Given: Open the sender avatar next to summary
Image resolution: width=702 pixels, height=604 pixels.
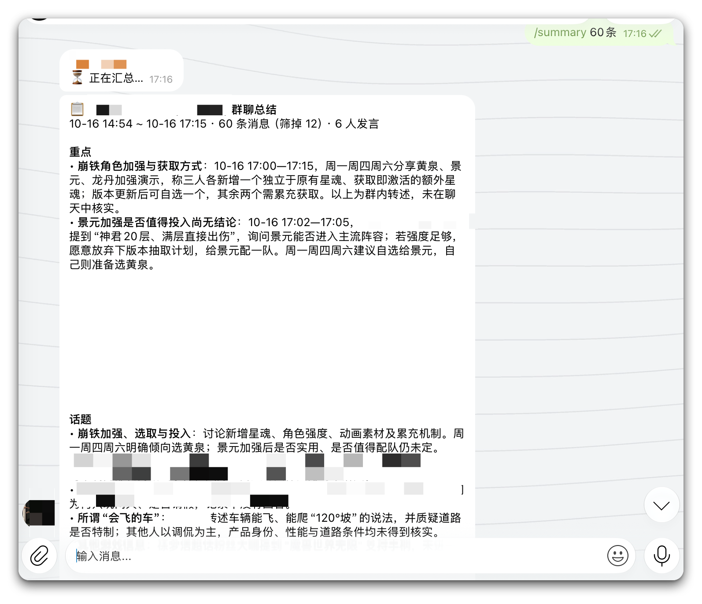Looking at the screenshot, I should pos(39,513).
